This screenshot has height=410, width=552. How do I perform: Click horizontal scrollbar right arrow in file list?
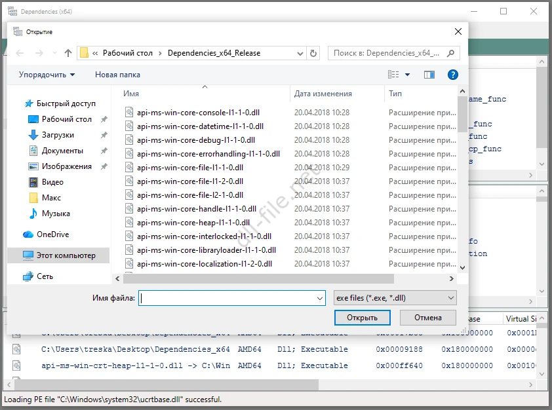click(451, 279)
